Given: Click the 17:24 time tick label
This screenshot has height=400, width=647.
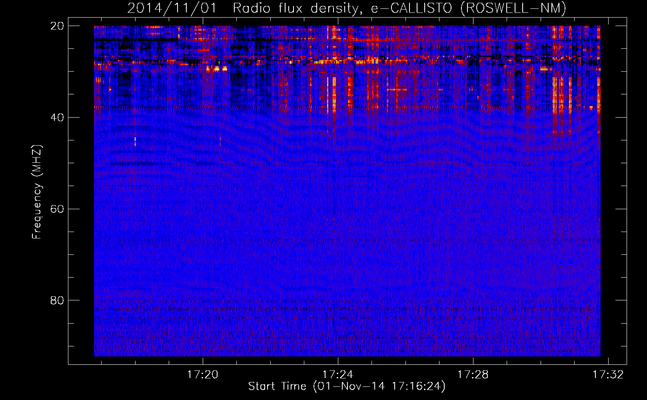Looking at the screenshot, I should coord(338,374).
